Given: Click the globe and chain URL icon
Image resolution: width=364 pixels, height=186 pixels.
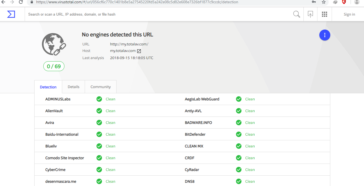Looking at the screenshot, I should point(54,44).
